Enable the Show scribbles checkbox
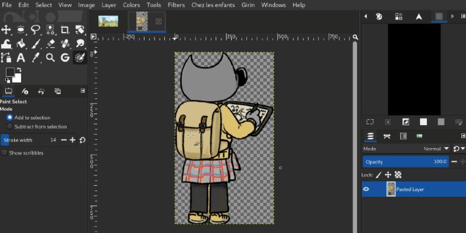This screenshot has height=233, width=466. click(4, 153)
